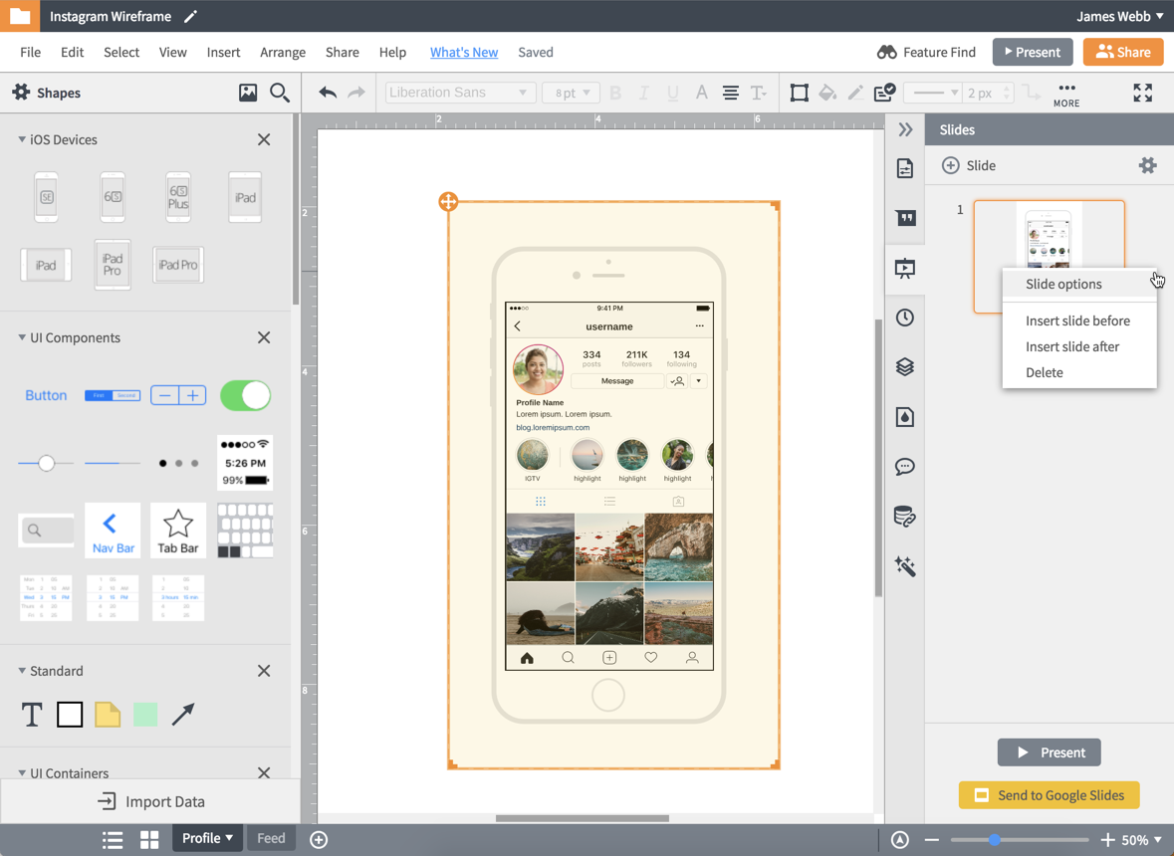The image size is (1174, 856).
Task: Toggle the green switch UI component
Action: [245, 395]
